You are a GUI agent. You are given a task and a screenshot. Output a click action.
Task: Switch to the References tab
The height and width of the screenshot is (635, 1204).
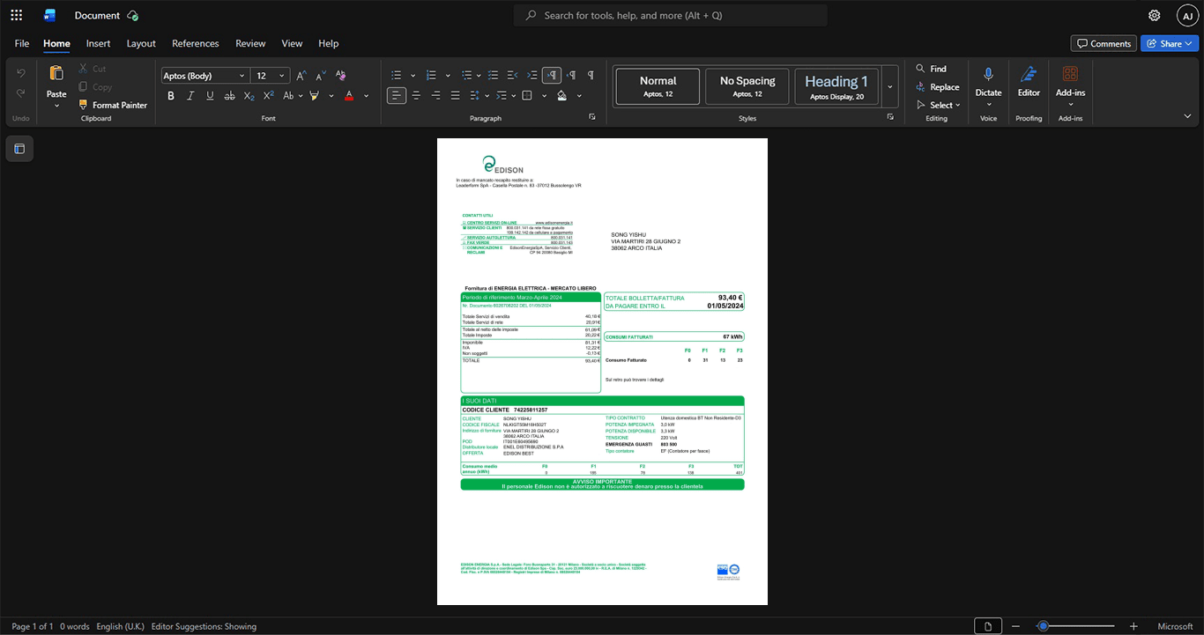[x=196, y=43]
